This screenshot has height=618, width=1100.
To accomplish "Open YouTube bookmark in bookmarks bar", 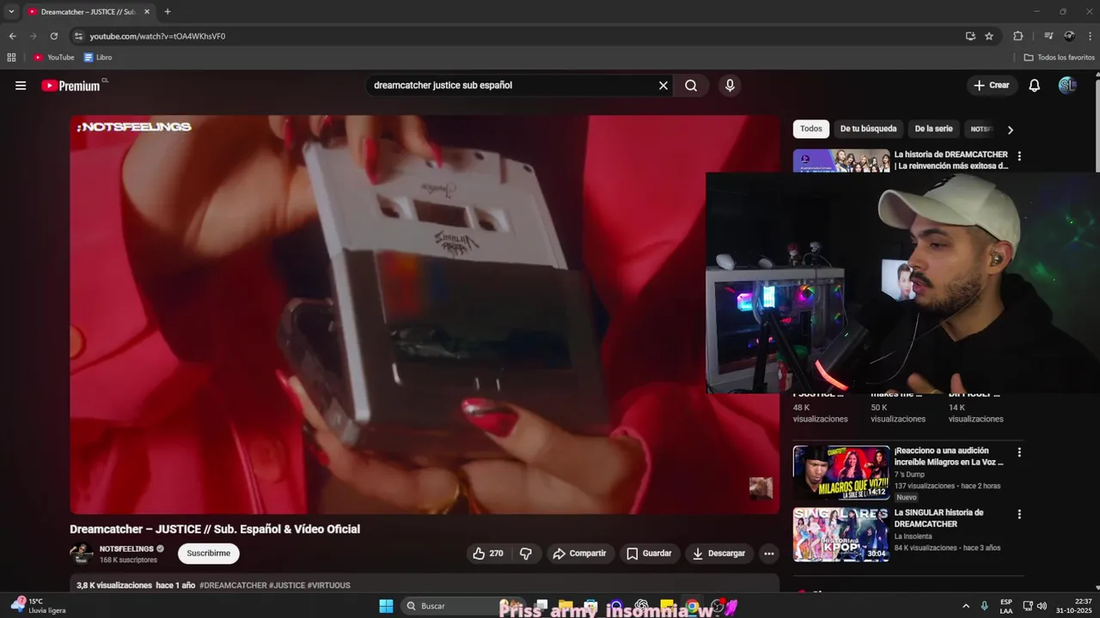I will tap(54, 58).
